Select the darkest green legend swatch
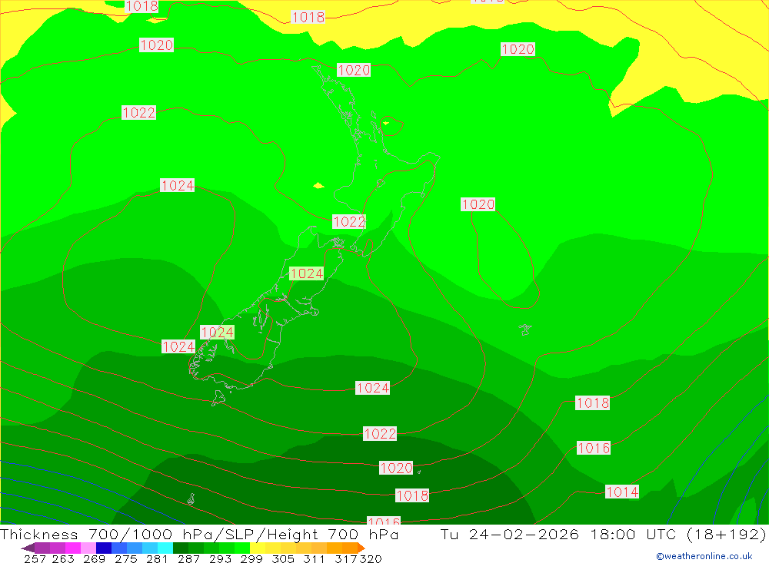Screen dimensions: 769x563 tap(181, 548)
